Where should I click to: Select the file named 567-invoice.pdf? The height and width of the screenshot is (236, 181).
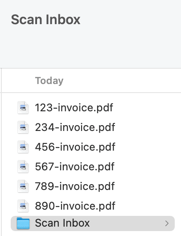point(74,167)
